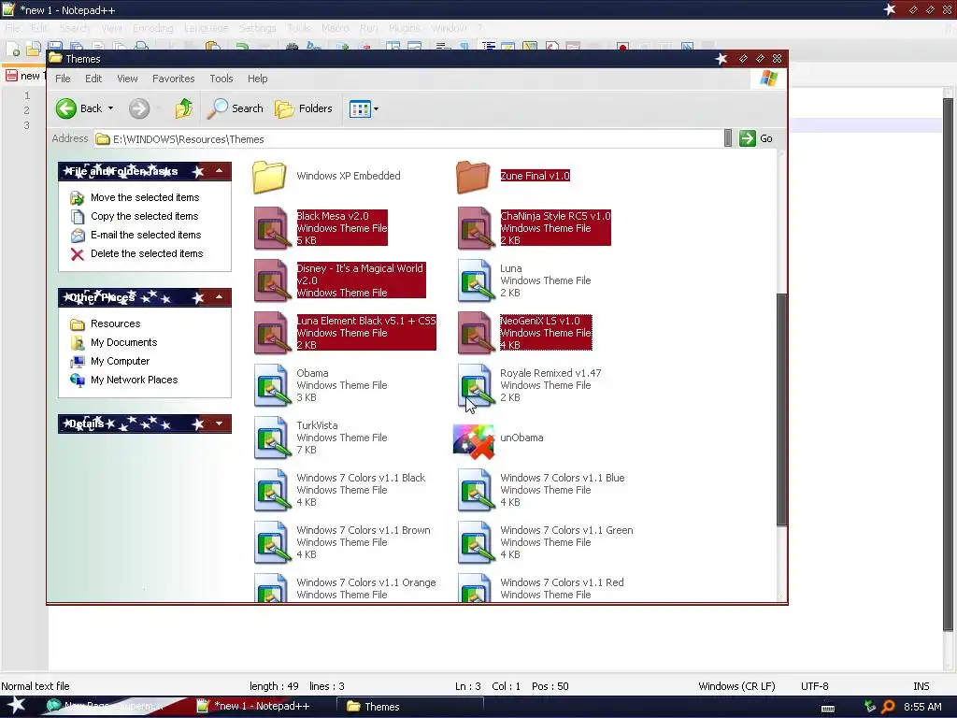The height and width of the screenshot is (718, 957).
Task: Collapse the Other Places panel
Action: pos(219,297)
